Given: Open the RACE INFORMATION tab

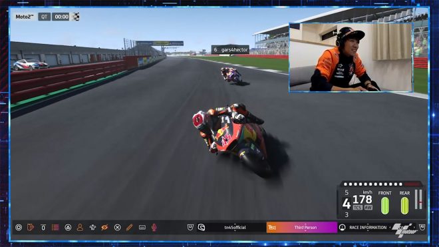Looking at the screenshot, I should coord(368,228).
